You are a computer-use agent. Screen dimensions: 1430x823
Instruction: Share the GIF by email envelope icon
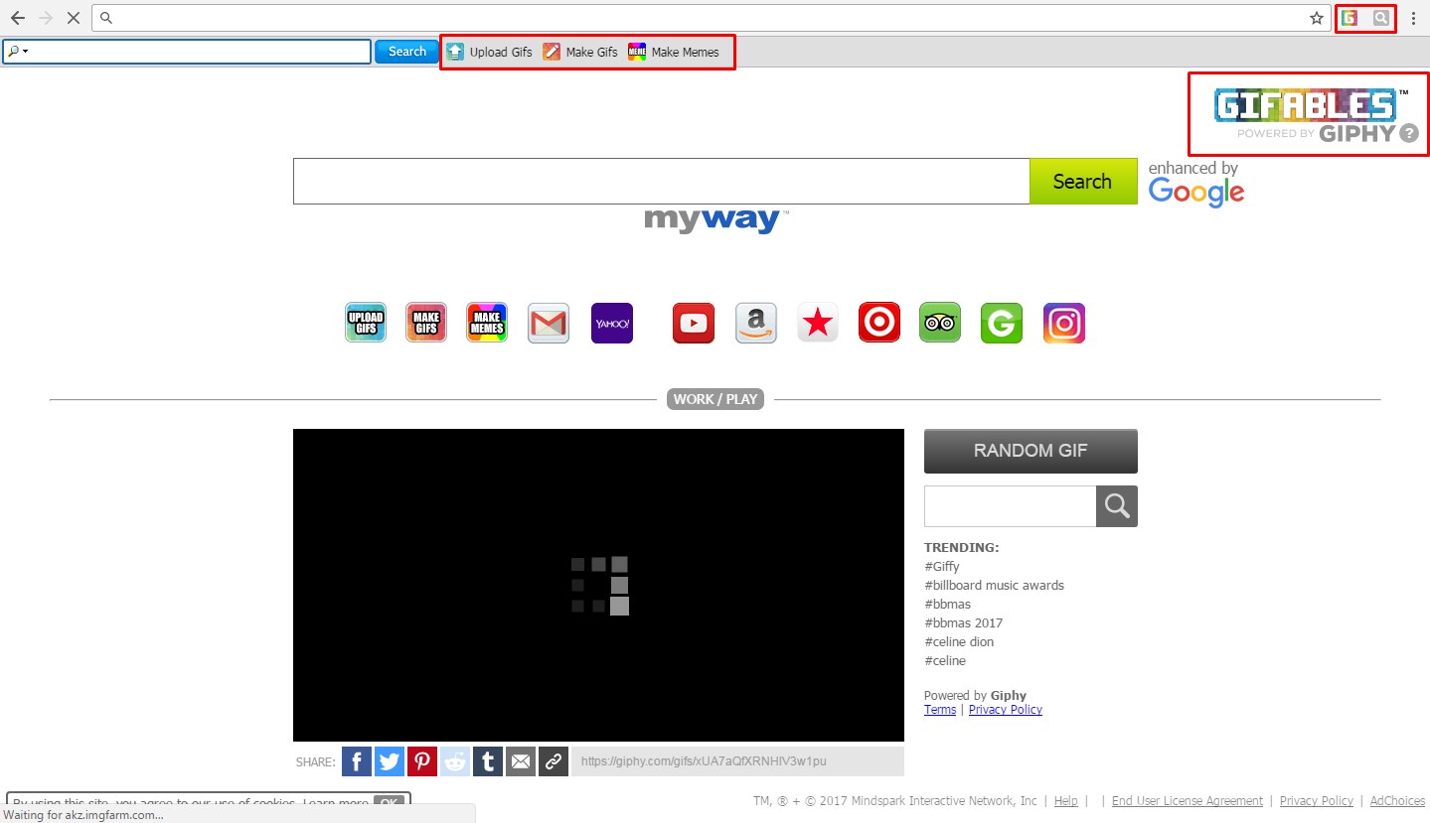521,761
